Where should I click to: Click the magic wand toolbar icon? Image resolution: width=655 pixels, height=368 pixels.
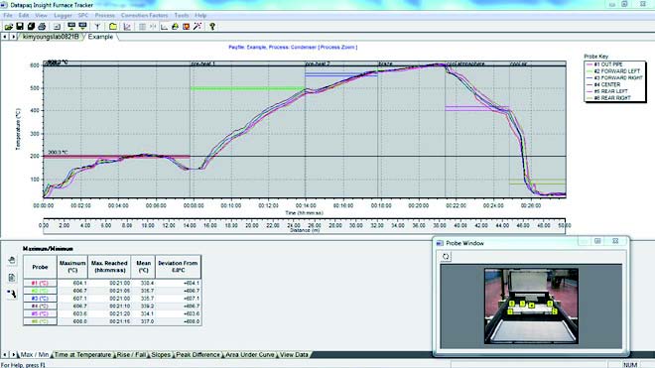(197, 27)
